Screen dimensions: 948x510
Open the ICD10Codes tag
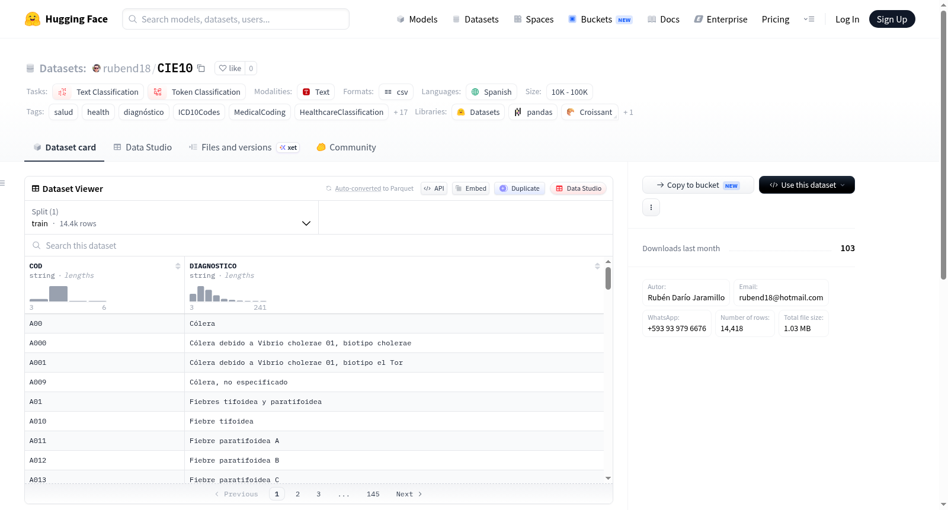point(199,112)
